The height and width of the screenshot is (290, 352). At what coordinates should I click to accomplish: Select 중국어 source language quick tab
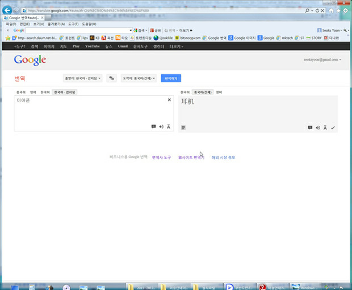point(21,92)
